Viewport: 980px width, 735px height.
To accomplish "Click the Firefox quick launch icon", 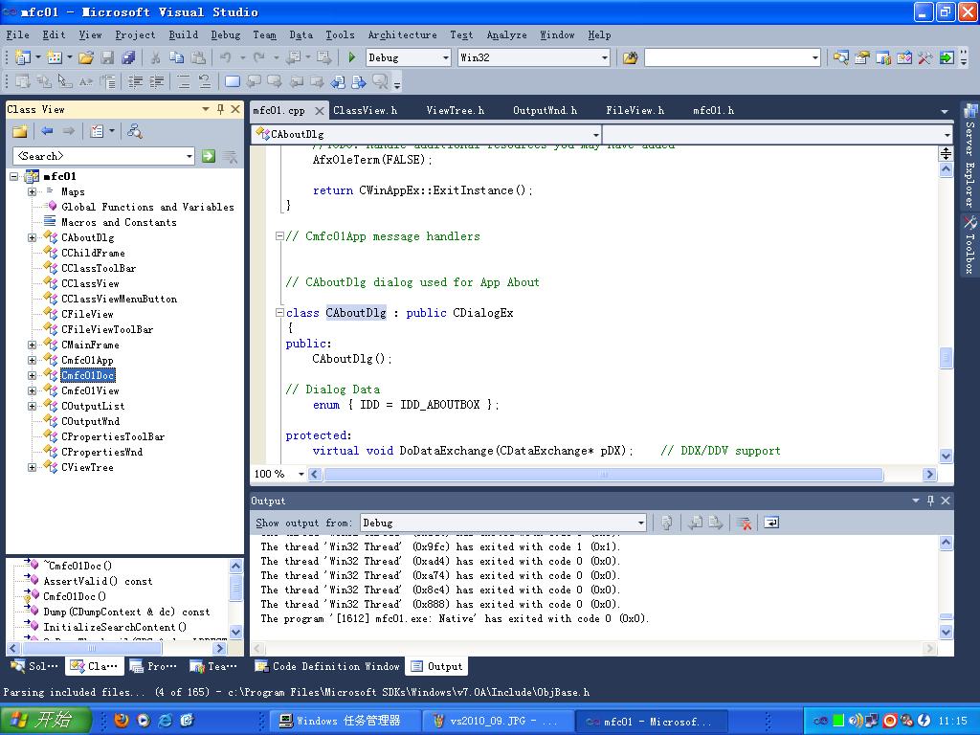I will [x=122, y=721].
